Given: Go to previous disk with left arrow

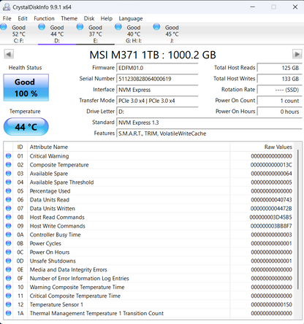Looking at the screenshot, I should (9, 54).
